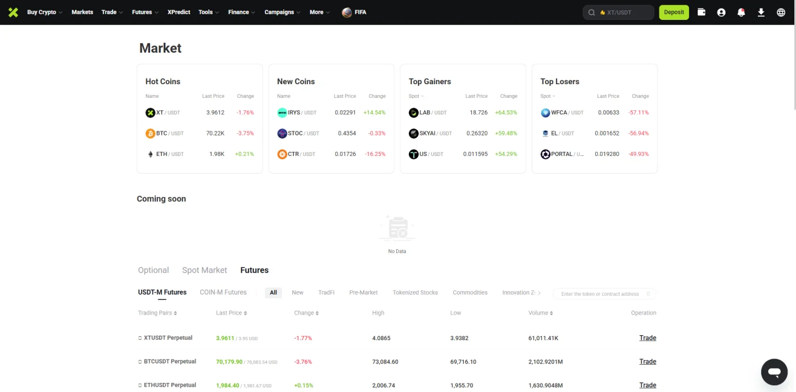796x392 pixels.
Task: Open XPredict in the top navigation
Action: pos(179,12)
